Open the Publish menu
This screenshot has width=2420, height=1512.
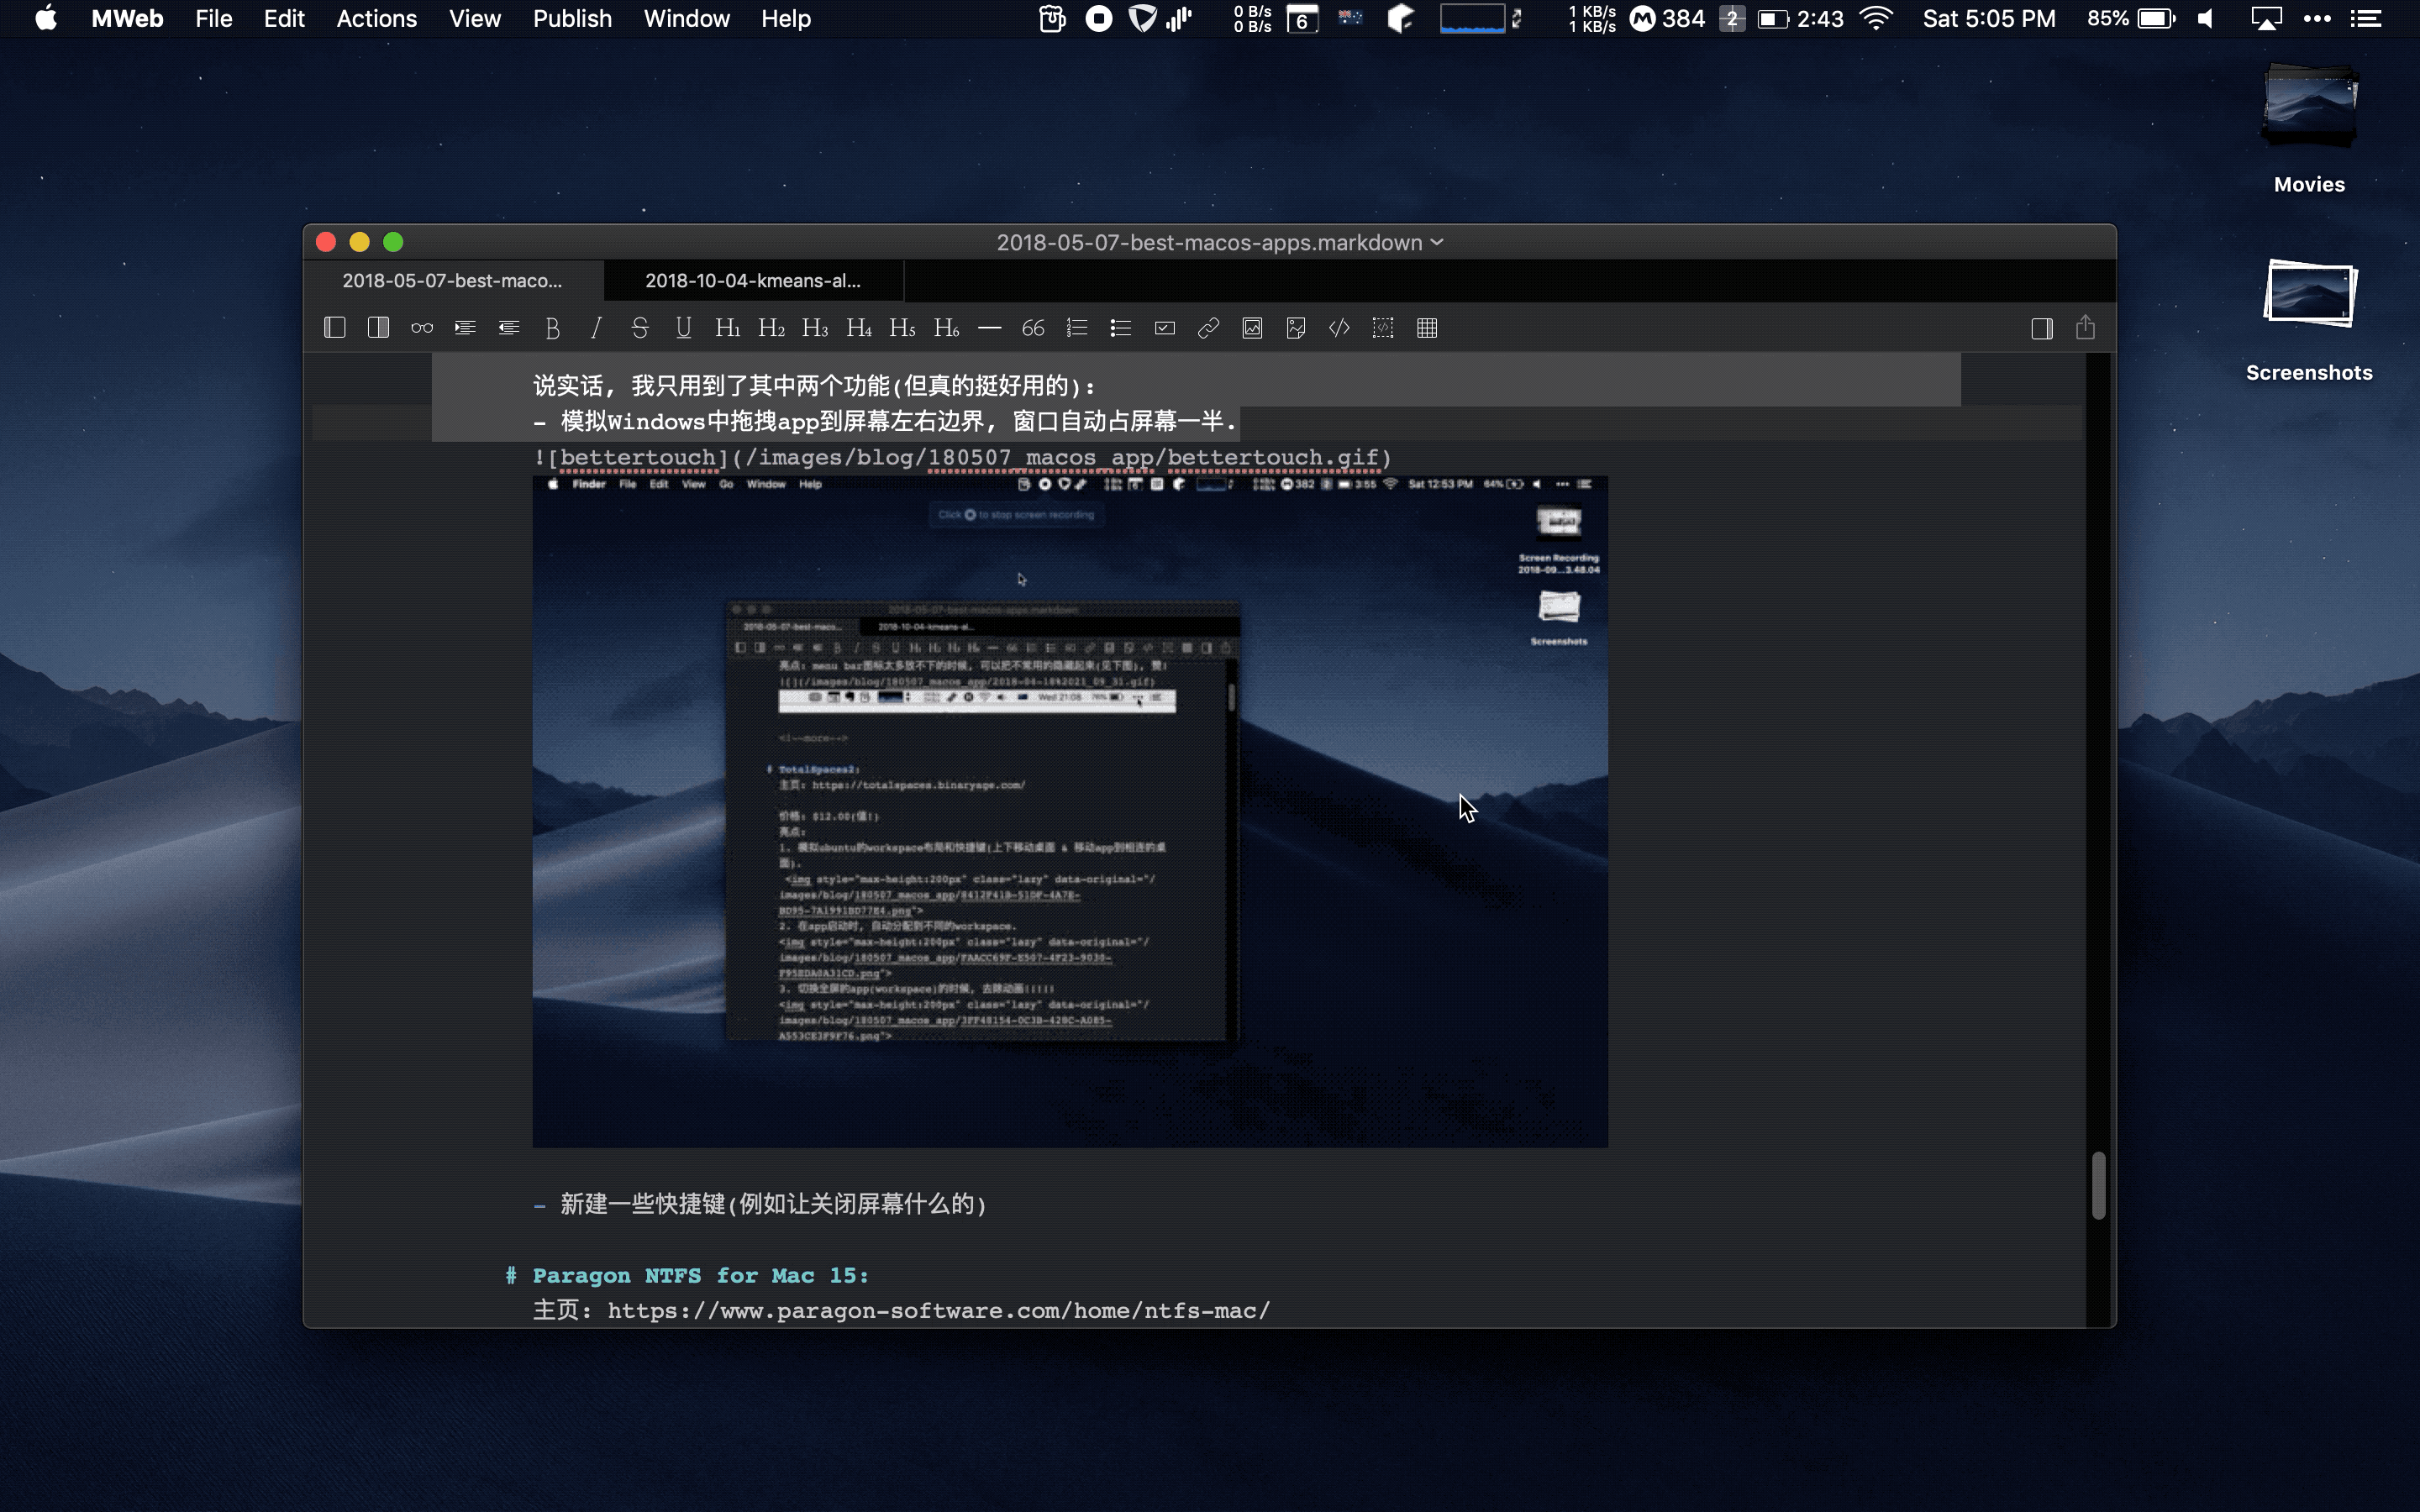(x=572, y=19)
